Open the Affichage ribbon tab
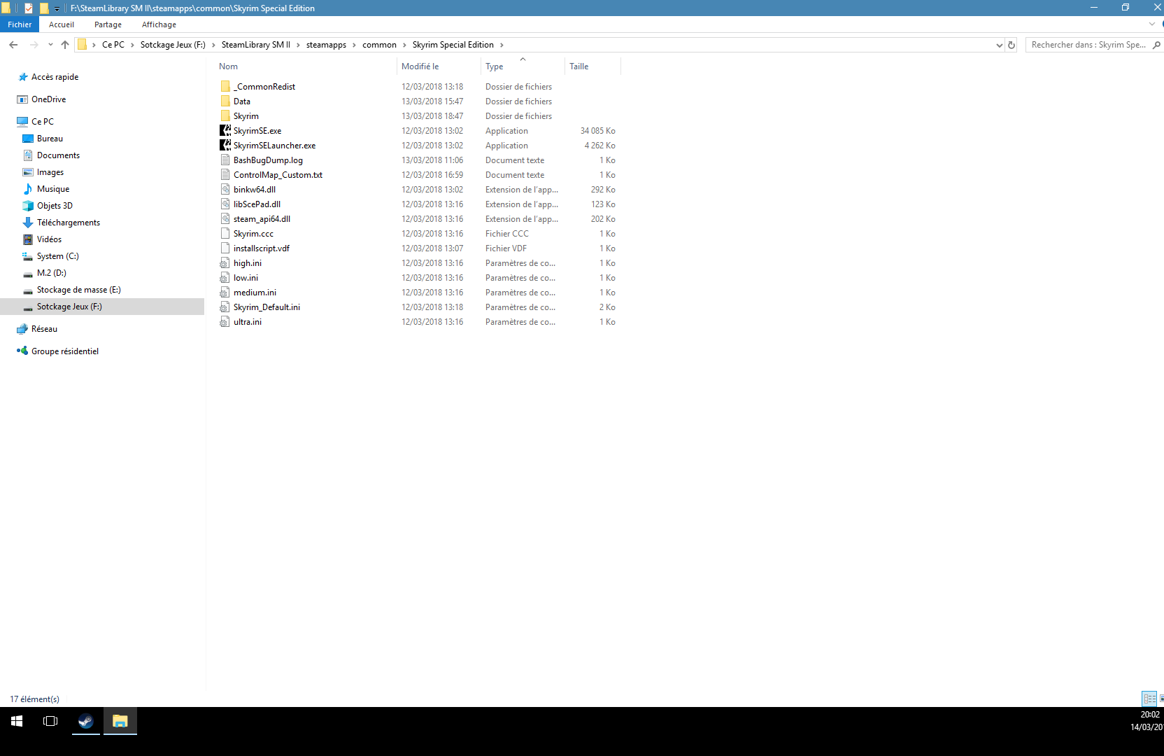This screenshot has width=1164, height=756. 159,24
